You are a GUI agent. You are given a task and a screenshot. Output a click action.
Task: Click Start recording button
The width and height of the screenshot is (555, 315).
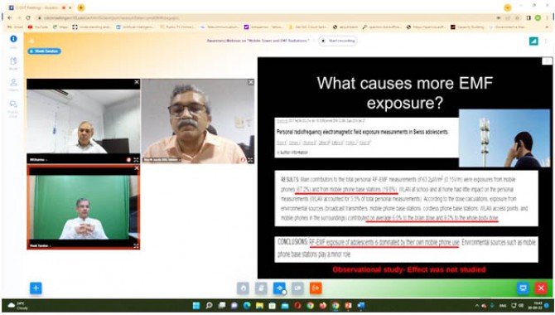[338, 41]
